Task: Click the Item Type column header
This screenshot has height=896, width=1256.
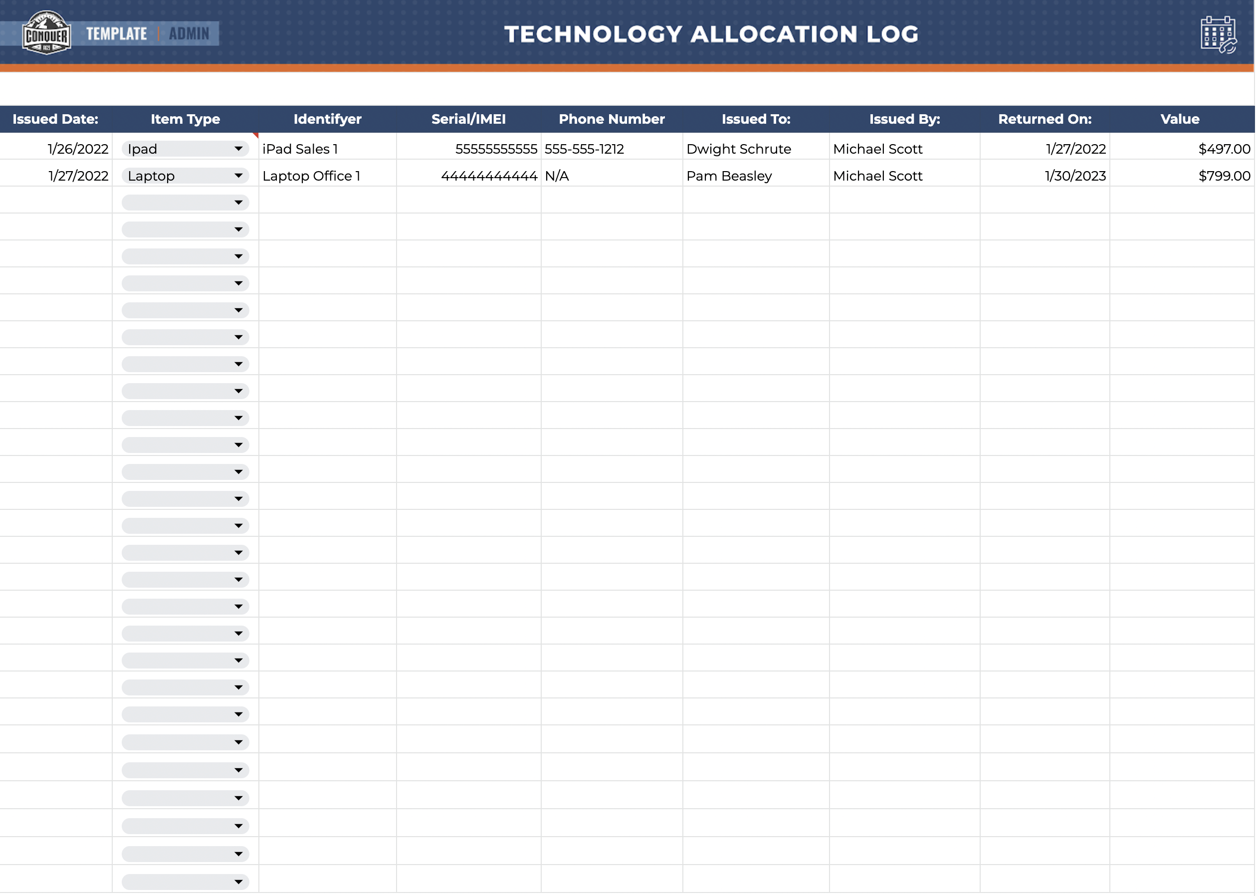Action: 186,119
